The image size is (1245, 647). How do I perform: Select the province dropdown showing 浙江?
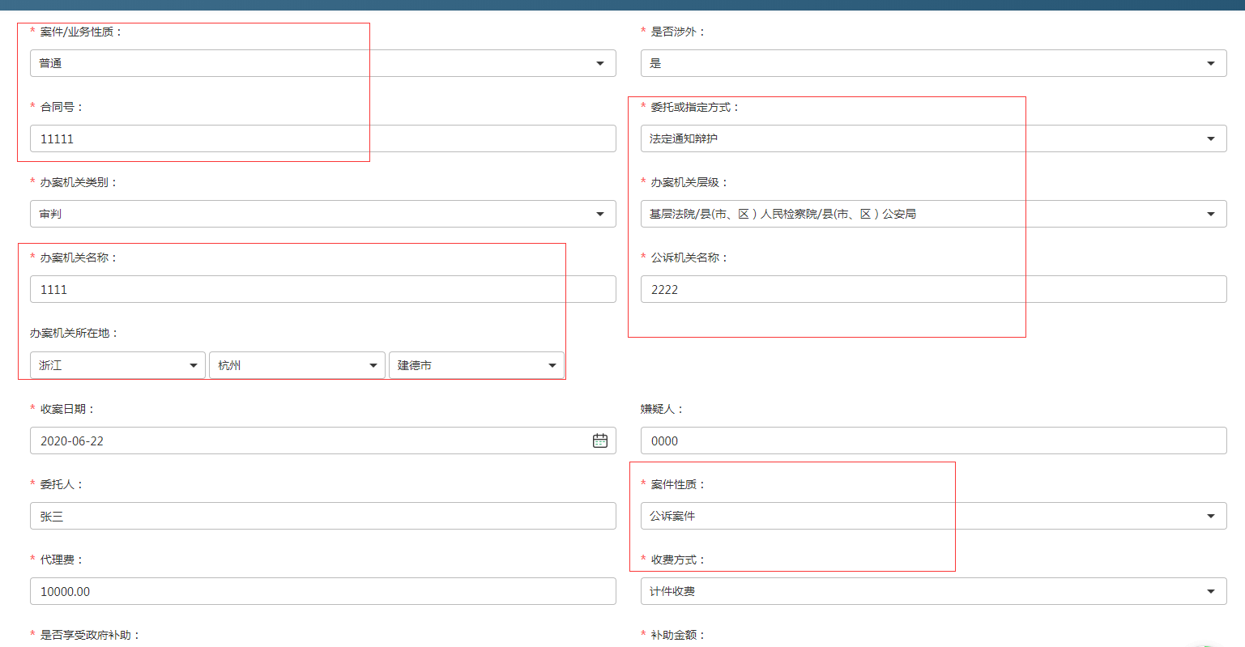point(117,365)
